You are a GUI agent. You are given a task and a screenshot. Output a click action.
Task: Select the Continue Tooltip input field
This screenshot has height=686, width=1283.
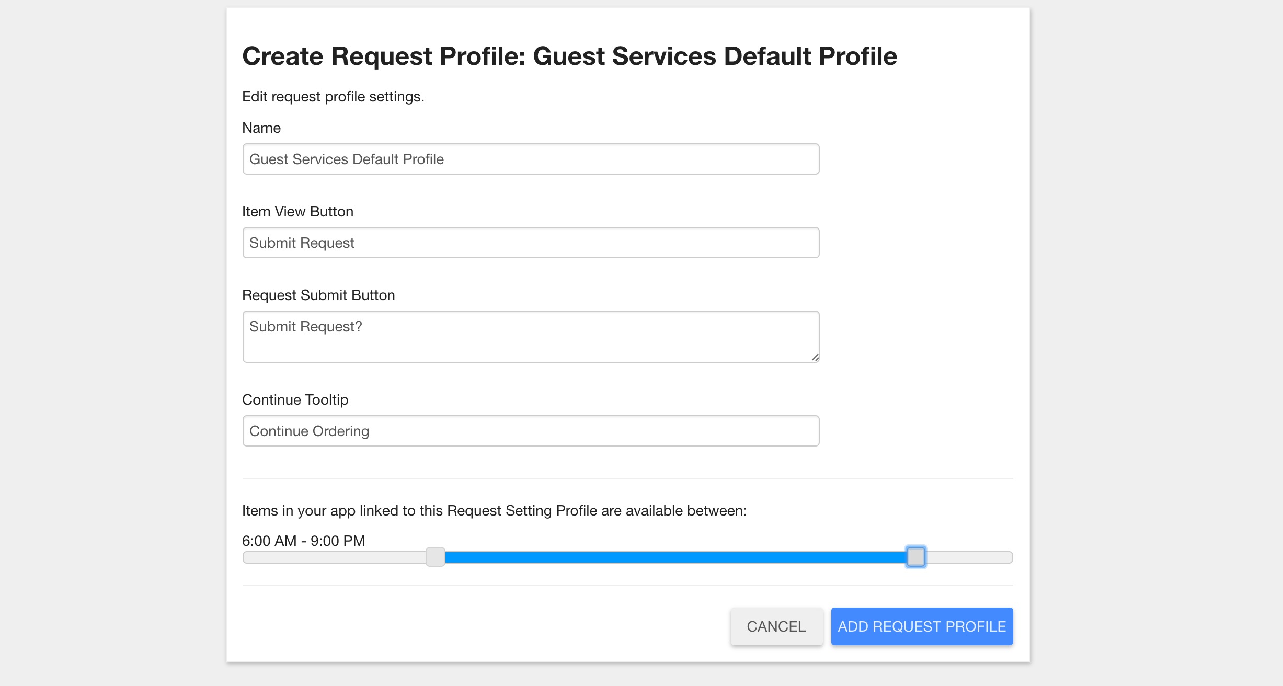click(531, 431)
